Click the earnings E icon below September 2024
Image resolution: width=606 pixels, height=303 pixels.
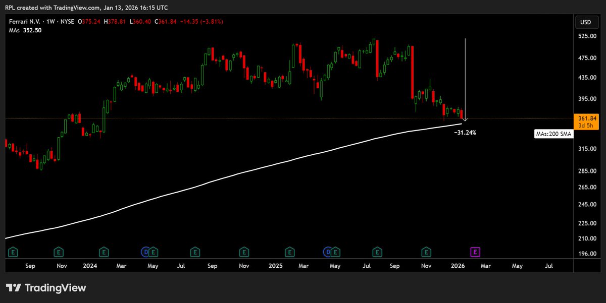(244, 251)
